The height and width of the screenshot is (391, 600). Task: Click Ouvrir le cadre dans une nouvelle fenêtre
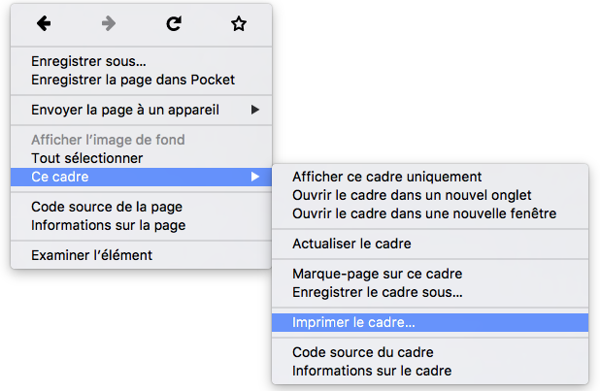coord(424,213)
